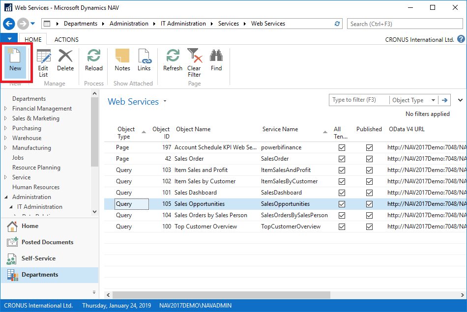The width and height of the screenshot is (467, 312).
Task: Click Departments in the address breadcrumb
Action: (x=81, y=24)
